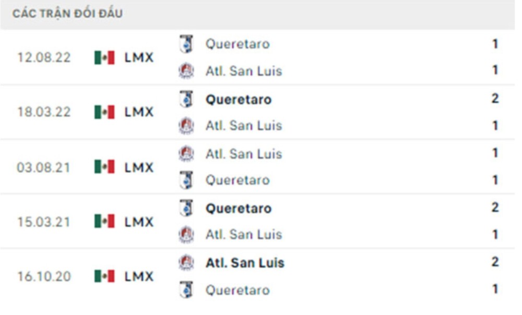Select the LMX league label for the 15.03.21 match
The height and width of the screenshot is (315, 522).
pos(139,222)
